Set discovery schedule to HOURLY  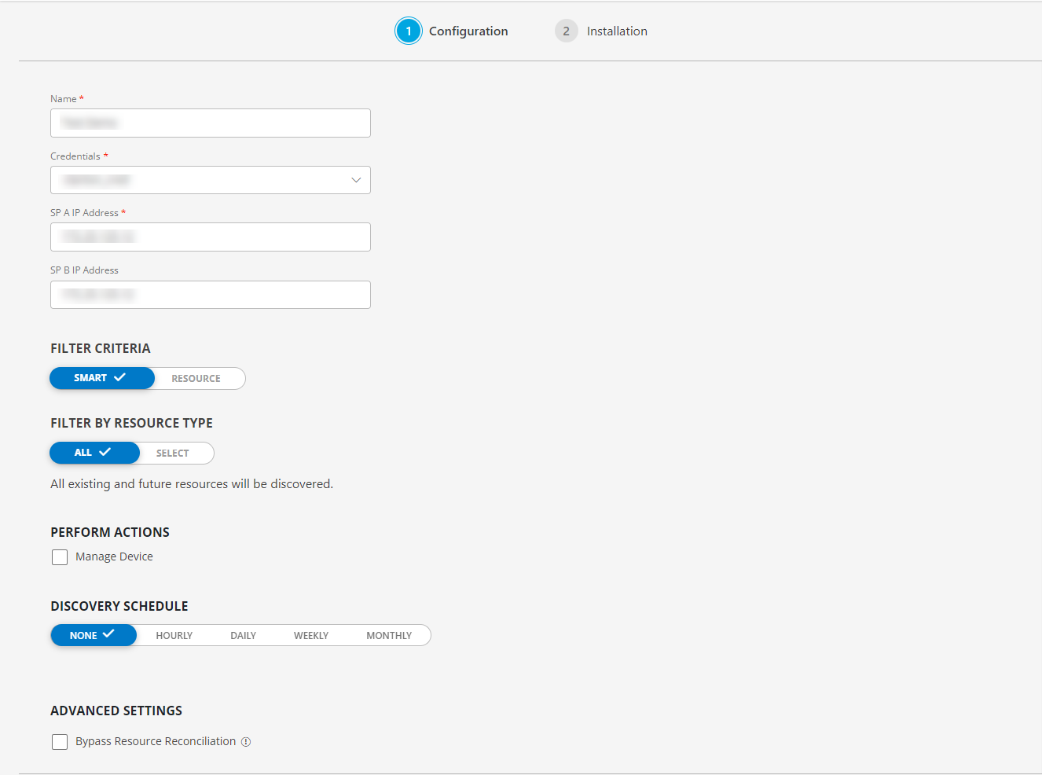click(x=174, y=634)
